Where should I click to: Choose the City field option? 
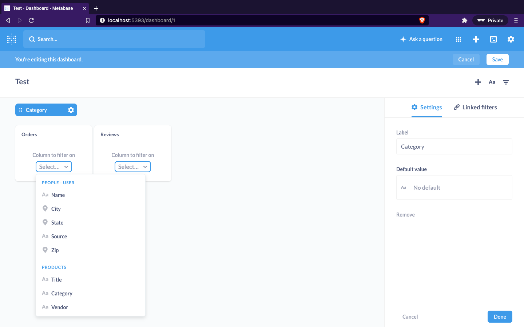[x=91, y=209]
